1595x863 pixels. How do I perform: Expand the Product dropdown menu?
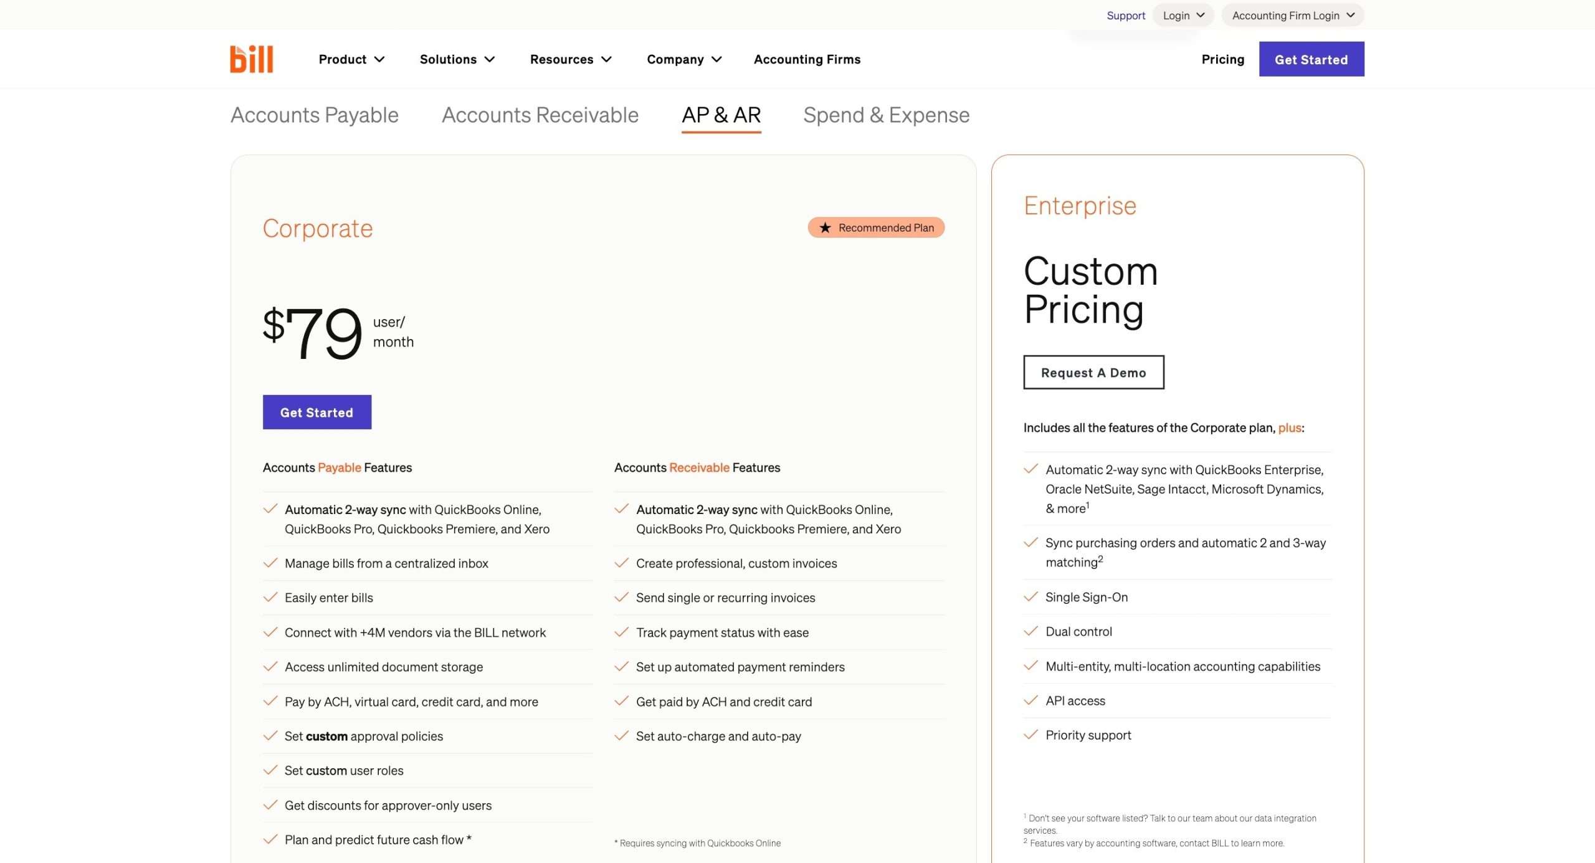tap(351, 59)
